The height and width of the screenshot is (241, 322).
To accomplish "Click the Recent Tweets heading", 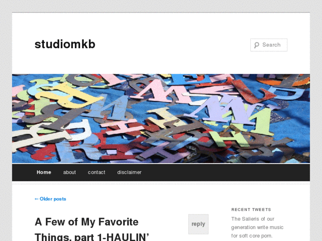I will (x=251, y=210).
